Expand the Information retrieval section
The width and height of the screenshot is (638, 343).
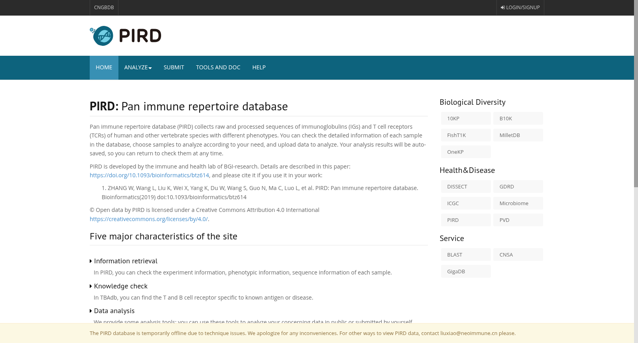click(x=124, y=261)
